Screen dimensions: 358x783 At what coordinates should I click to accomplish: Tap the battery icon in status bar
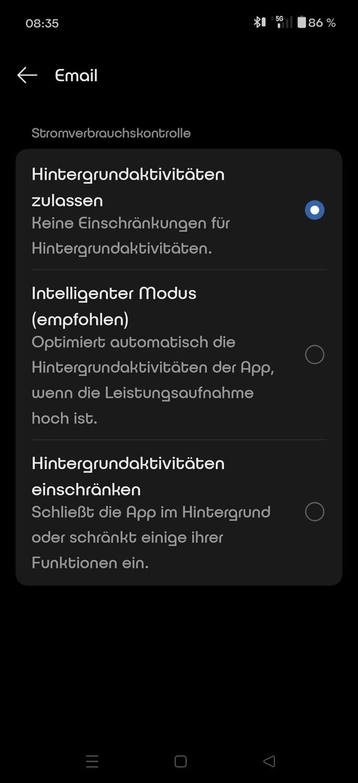[301, 22]
